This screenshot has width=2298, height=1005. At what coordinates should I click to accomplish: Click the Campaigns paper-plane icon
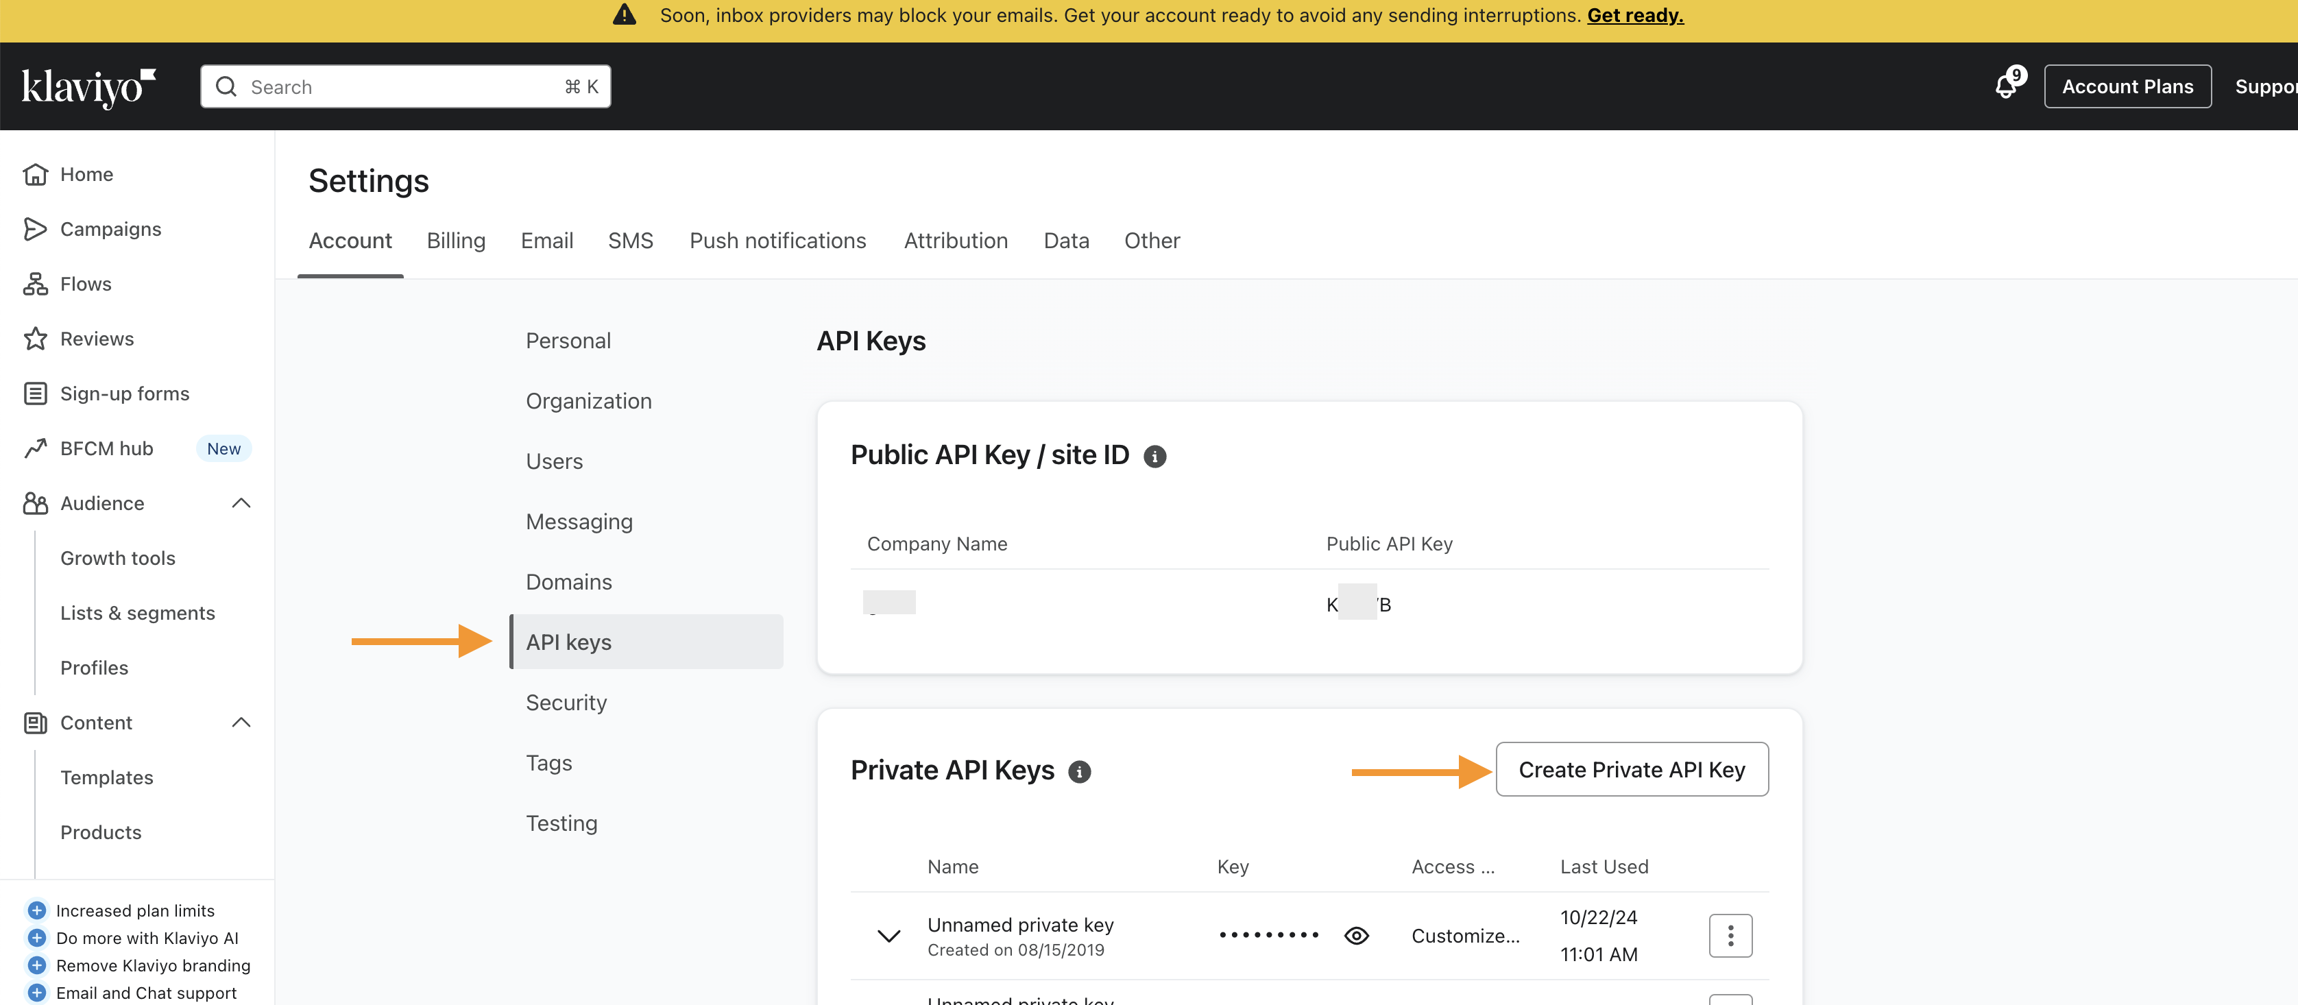36,229
